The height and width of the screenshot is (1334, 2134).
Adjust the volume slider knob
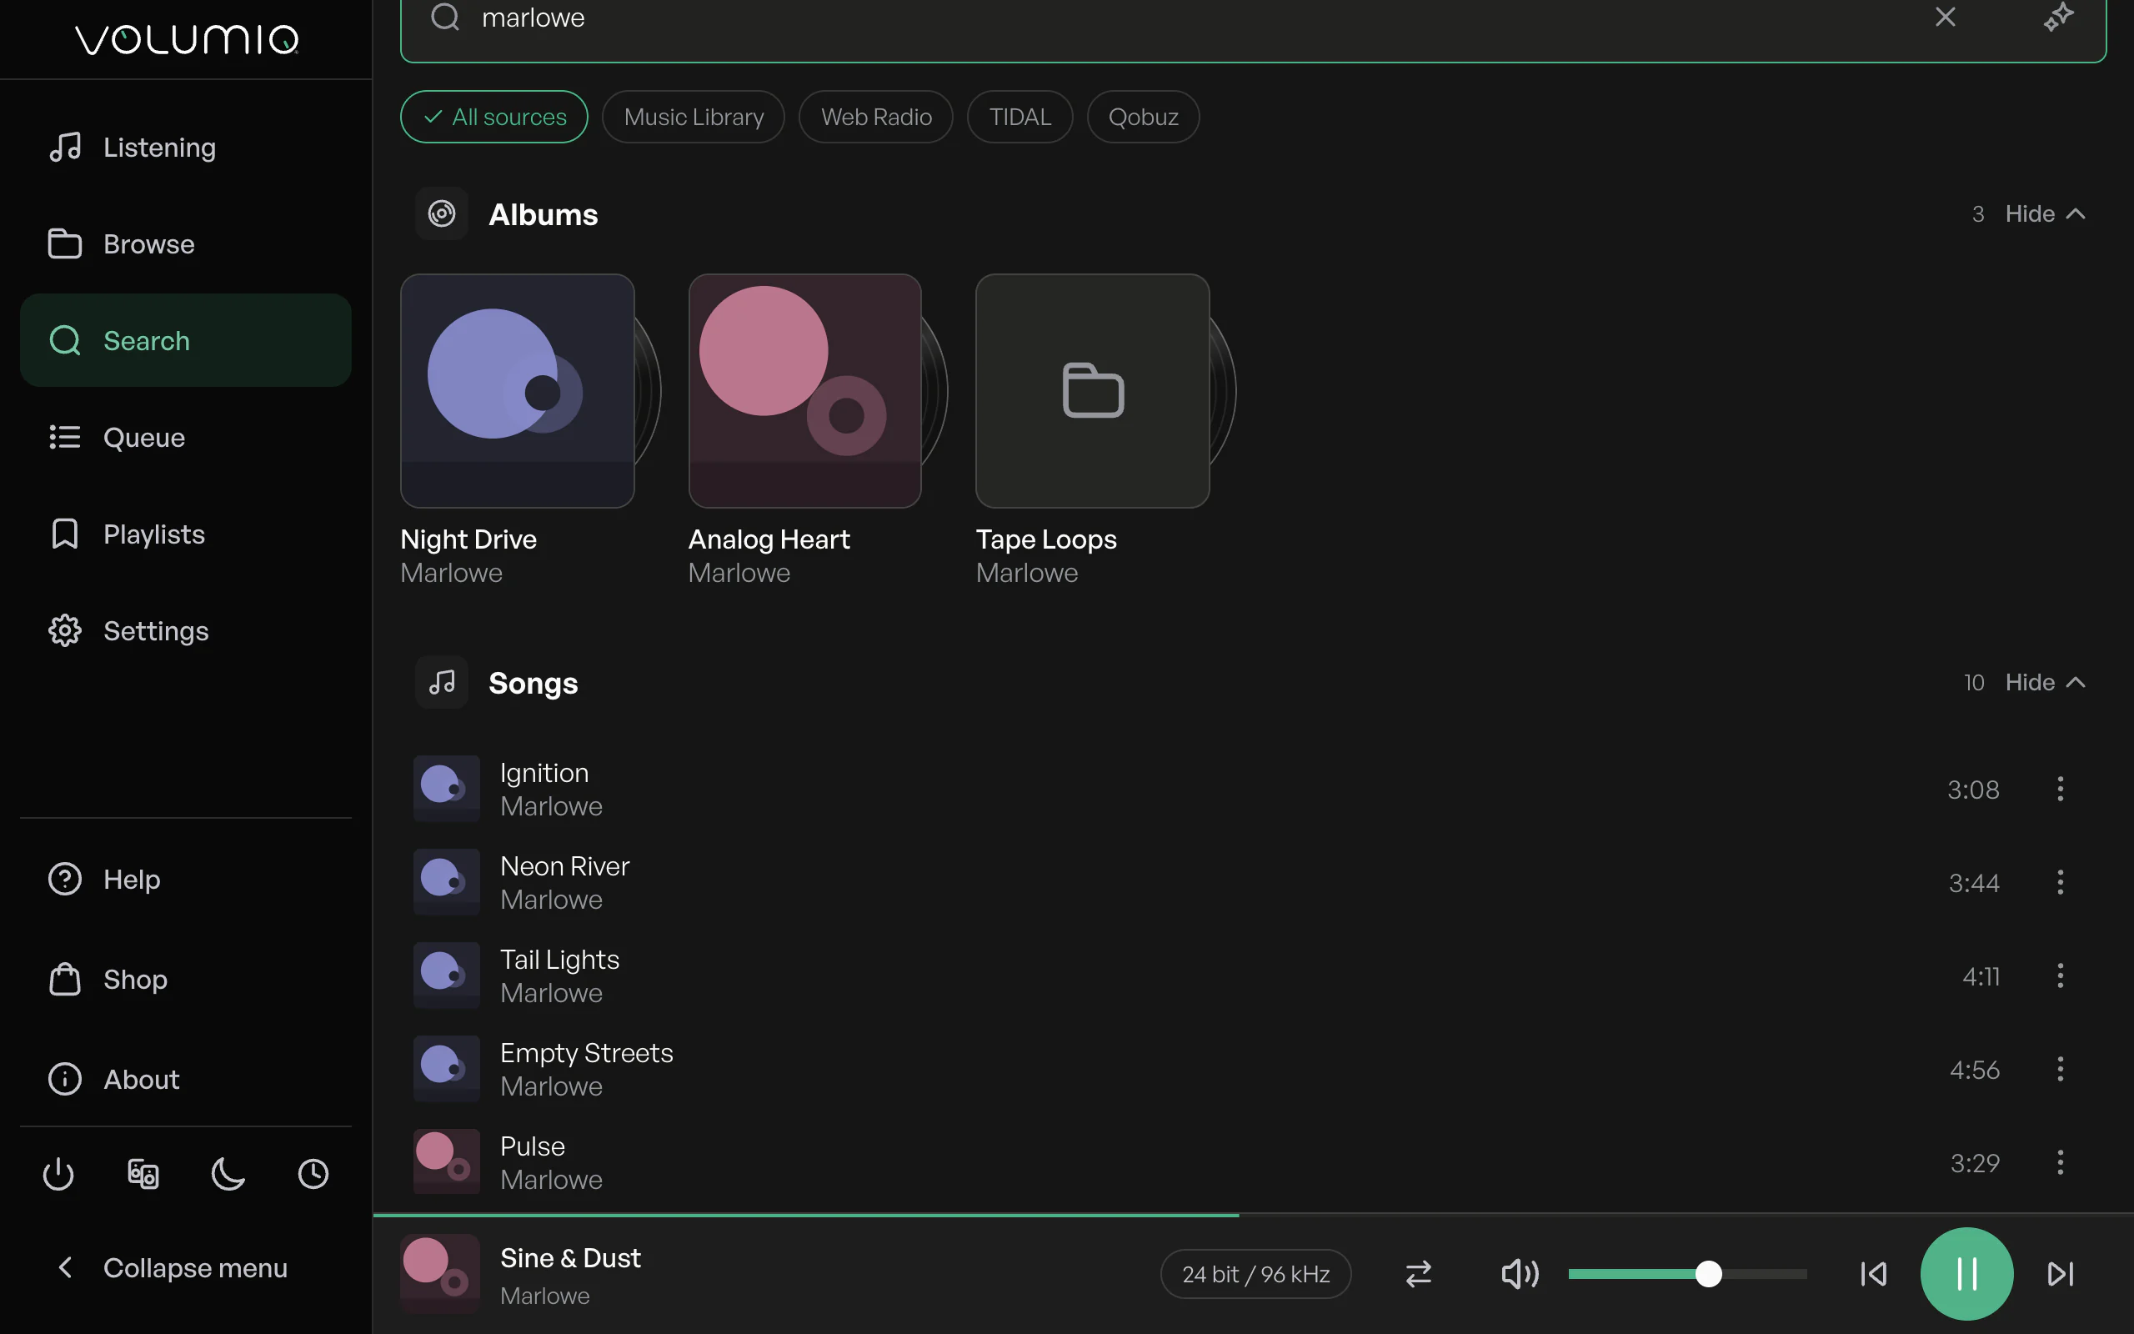point(1708,1273)
